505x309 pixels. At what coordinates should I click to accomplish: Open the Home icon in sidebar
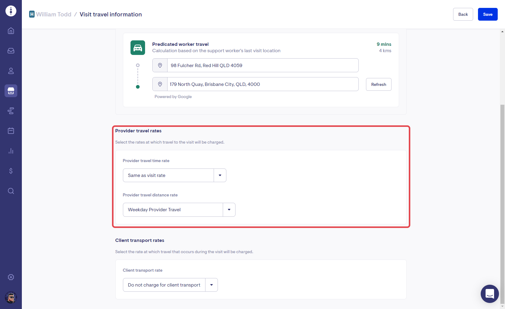pyautogui.click(x=11, y=31)
